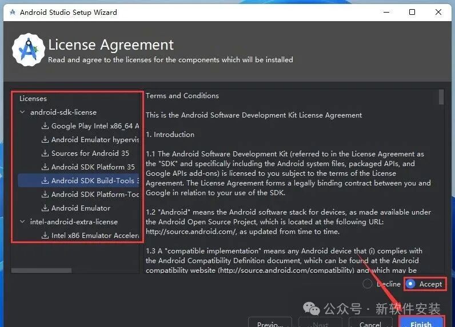The width and height of the screenshot is (455, 327).
Task: Click the license tree horizontal scrollbar thumb
Action: point(41,271)
